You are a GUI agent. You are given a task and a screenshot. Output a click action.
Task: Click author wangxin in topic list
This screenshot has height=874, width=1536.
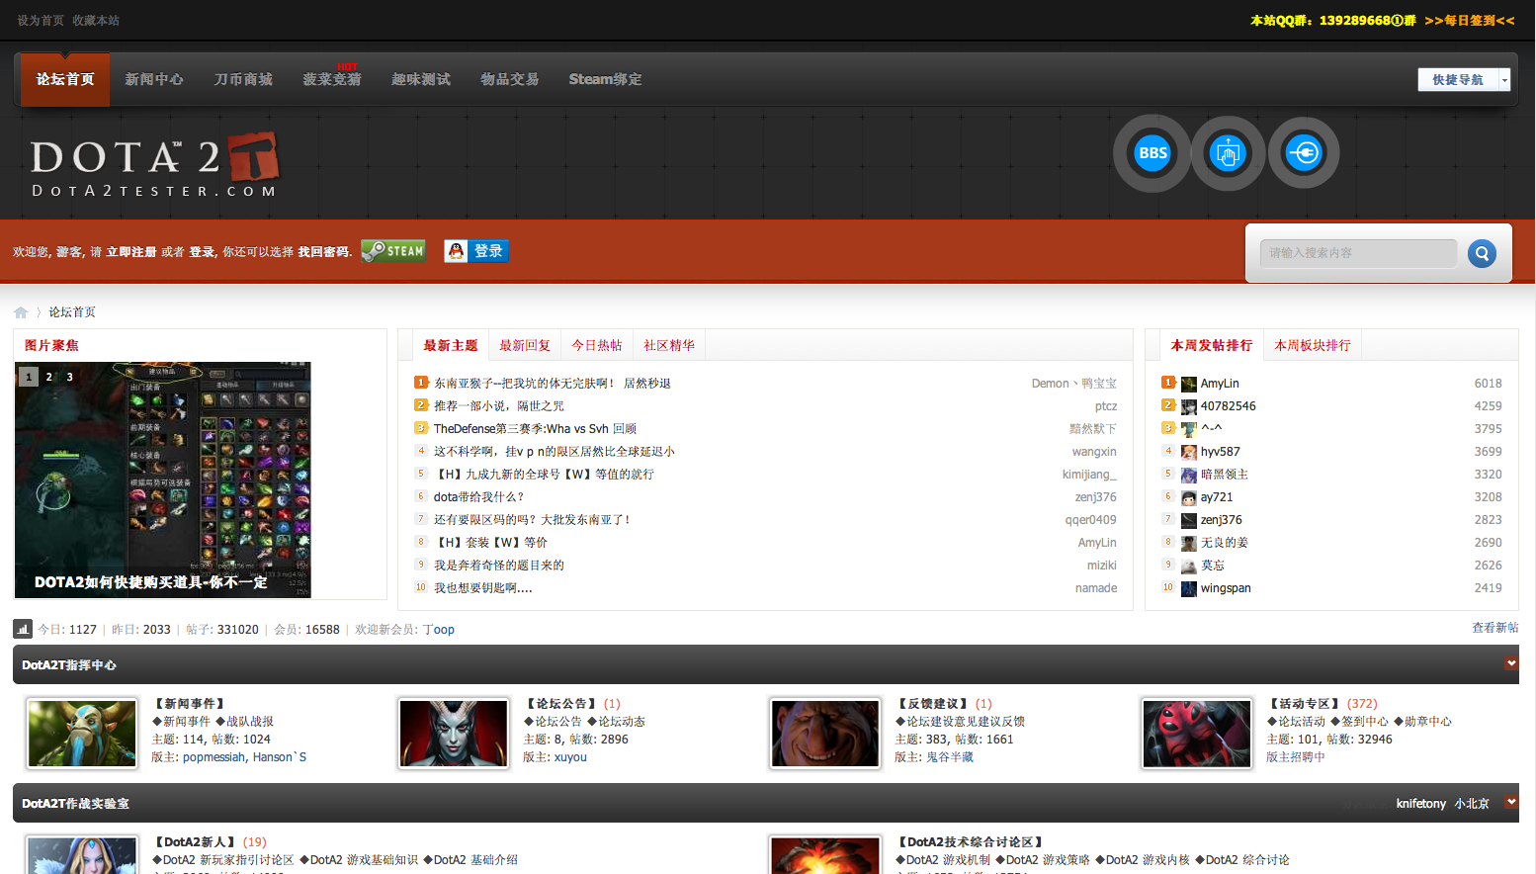pyautogui.click(x=1094, y=452)
